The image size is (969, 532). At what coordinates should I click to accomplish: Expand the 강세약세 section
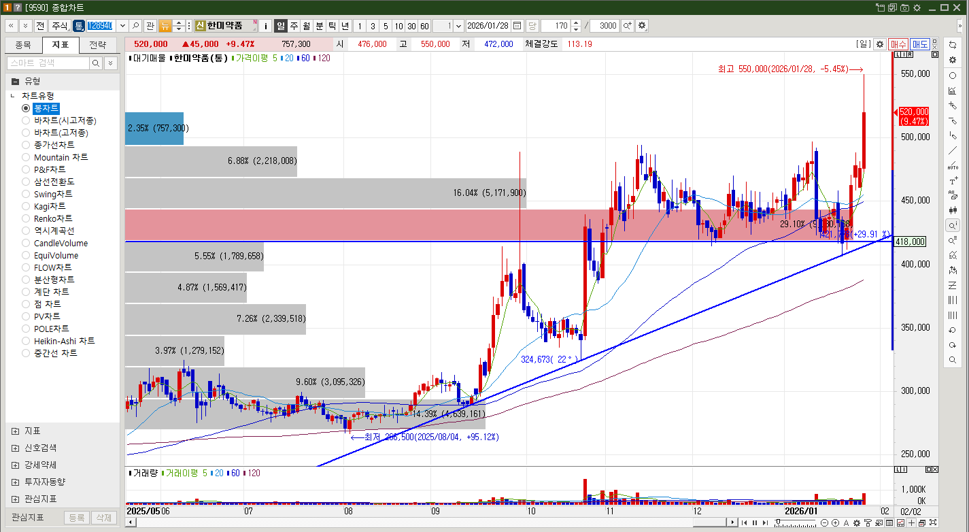point(15,465)
